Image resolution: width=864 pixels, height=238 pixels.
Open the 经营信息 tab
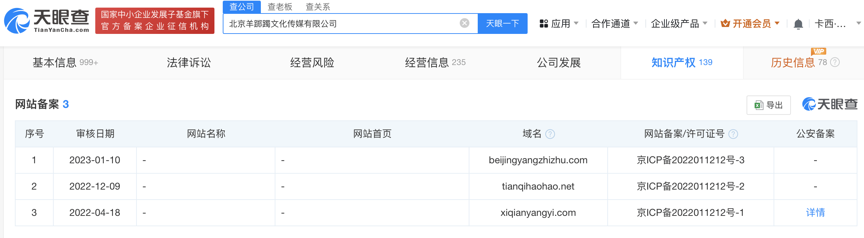click(x=435, y=63)
